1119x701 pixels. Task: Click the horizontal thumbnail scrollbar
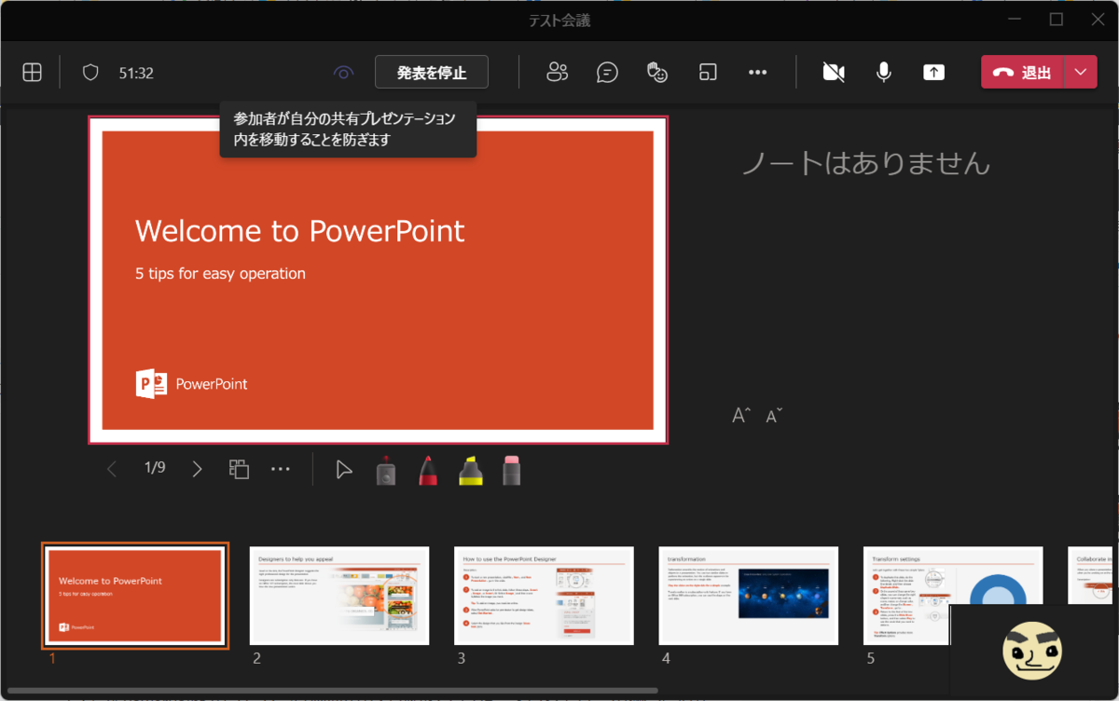click(332, 691)
